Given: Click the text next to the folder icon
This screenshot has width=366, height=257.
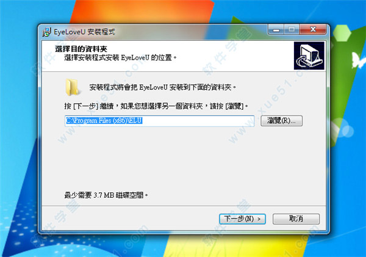Looking at the screenshot, I should [163, 87].
